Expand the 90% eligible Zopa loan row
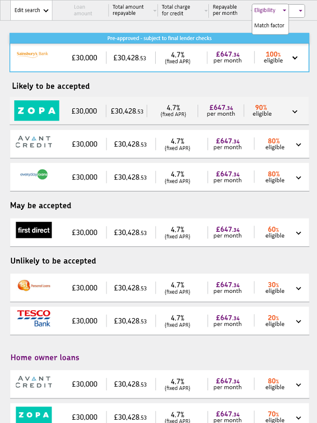The image size is (317, 423). coord(295,111)
